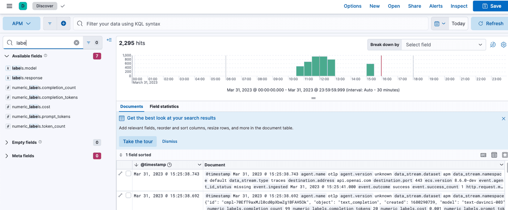Open display options with the grid icon
Image resolution: width=508 pixels, height=210 pixels.
coord(494,155)
